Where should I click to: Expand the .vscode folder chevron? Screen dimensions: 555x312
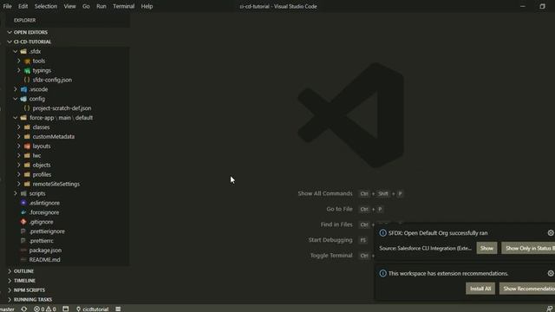click(16, 89)
